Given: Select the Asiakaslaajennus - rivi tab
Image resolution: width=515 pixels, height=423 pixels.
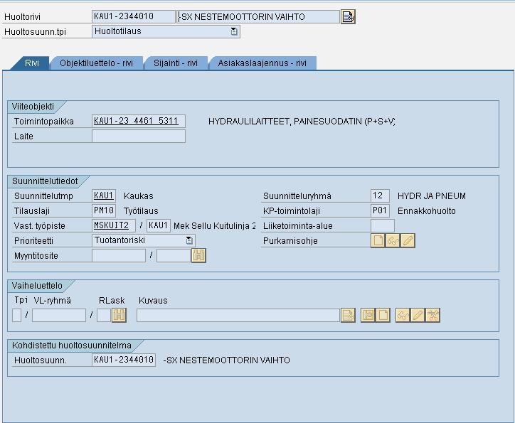Looking at the screenshot, I should pyautogui.click(x=262, y=63).
